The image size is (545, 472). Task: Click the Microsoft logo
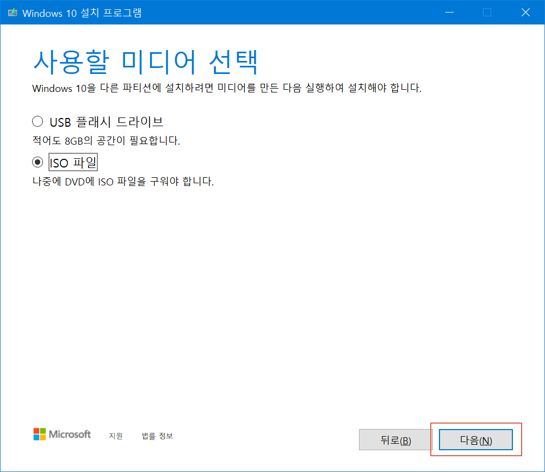[62, 434]
